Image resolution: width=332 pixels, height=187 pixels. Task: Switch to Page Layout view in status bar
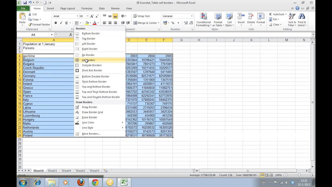[267, 175]
